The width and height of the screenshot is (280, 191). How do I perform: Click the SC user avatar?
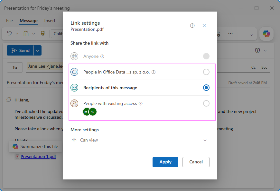click(x=93, y=112)
